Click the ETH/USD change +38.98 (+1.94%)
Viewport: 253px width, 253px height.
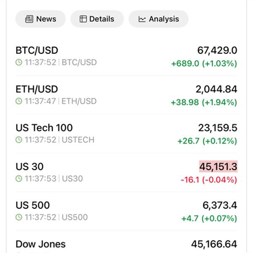tap(204, 102)
